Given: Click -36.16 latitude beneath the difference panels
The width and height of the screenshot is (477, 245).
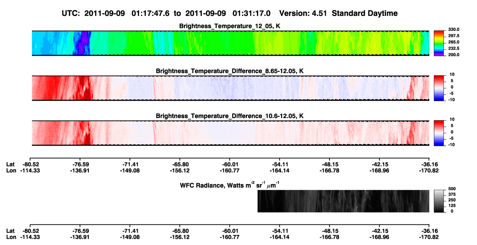Looking at the screenshot, I should coord(430,165).
